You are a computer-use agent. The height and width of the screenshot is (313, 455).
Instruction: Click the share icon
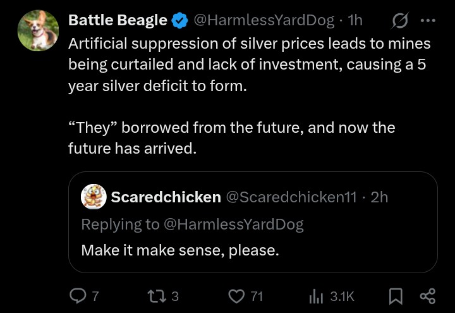coord(428,296)
